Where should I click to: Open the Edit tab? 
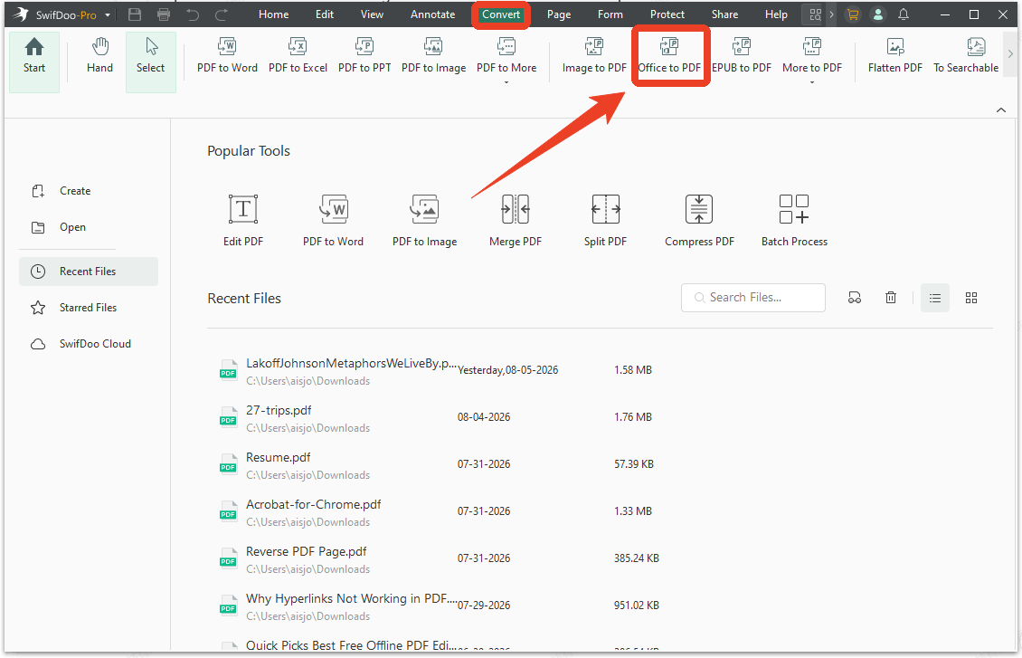coord(325,14)
